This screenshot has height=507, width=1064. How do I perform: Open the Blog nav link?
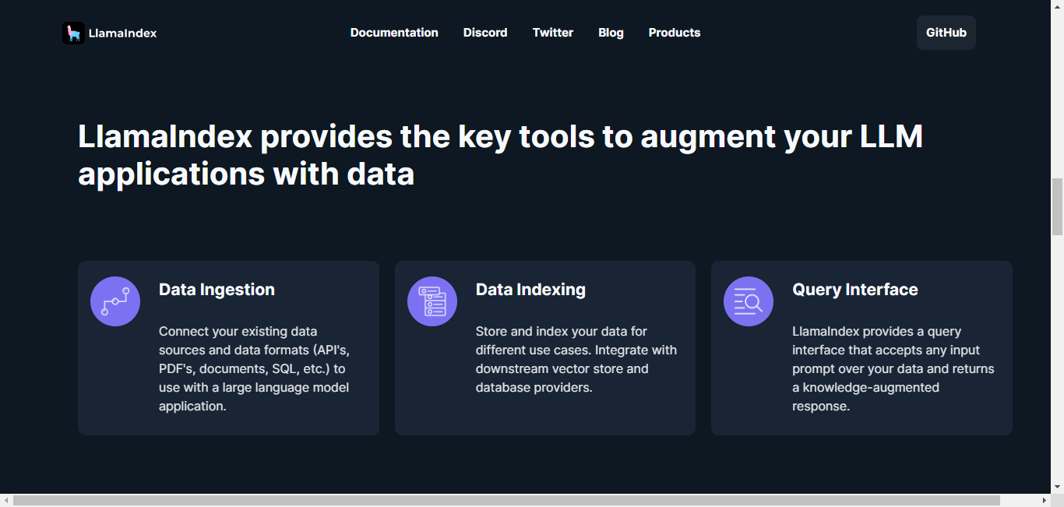(x=611, y=33)
